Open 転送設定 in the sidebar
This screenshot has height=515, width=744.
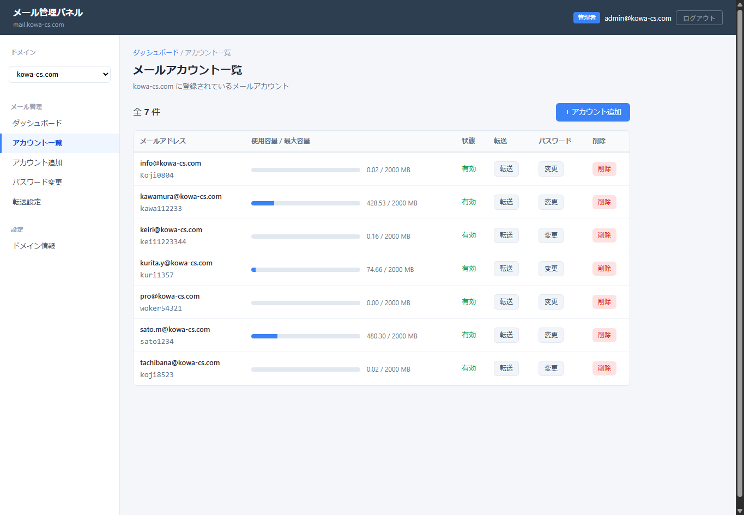(x=27, y=202)
